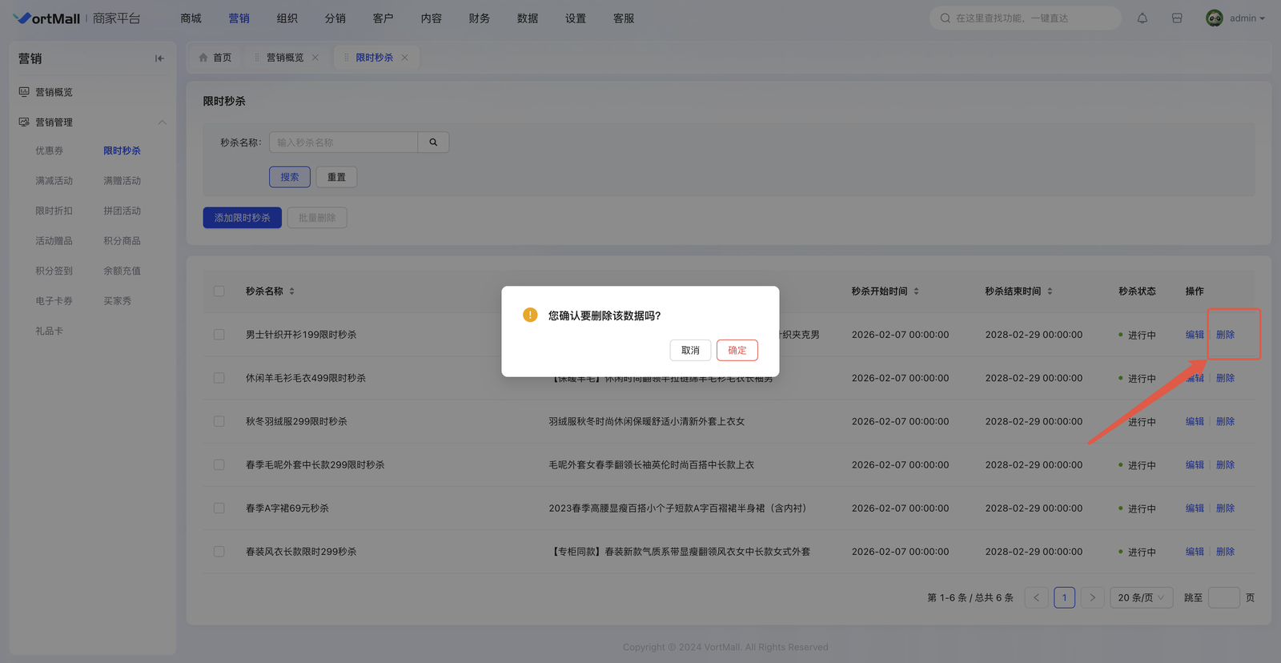The width and height of the screenshot is (1281, 663).
Task: Click the notification bell icon
Action: pyautogui.click(x=1142, y=18)
